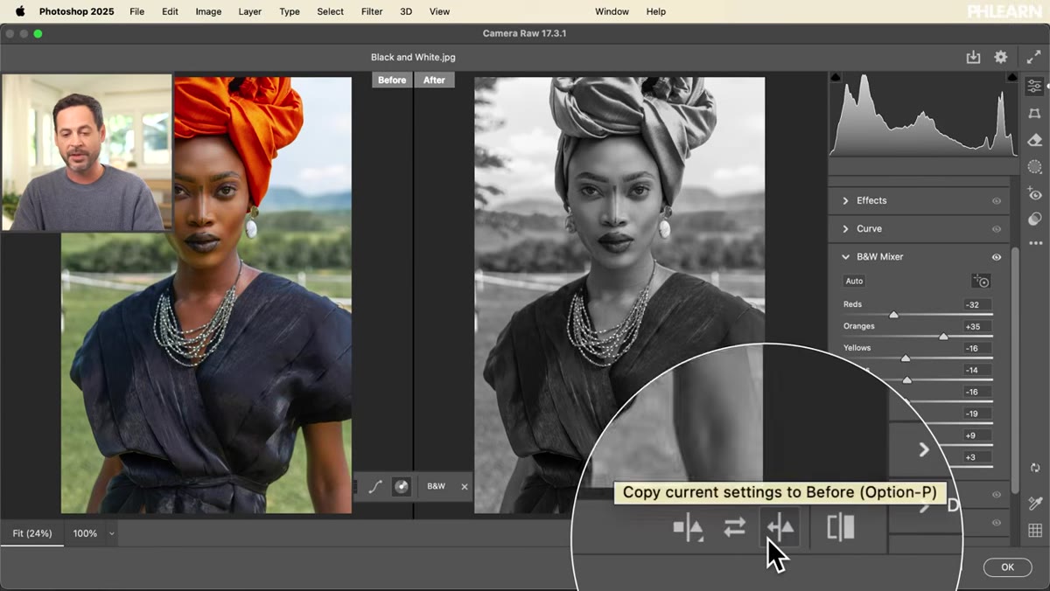
Task: Toggle the grid overlay icon
Action: click(1035, 530)
